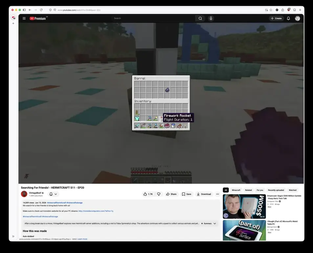Open the red shield extension icon in toolbar
The width and height of the screenshot is (313, 253).
289,10
